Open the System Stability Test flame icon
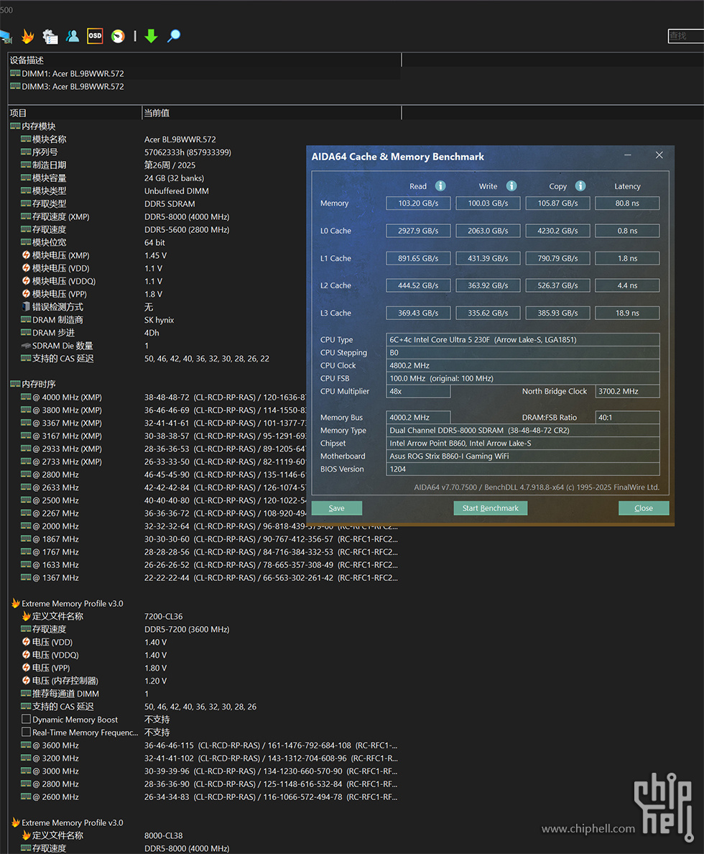The height and width of the screenshot is (854, 704). tap(28, 36)
